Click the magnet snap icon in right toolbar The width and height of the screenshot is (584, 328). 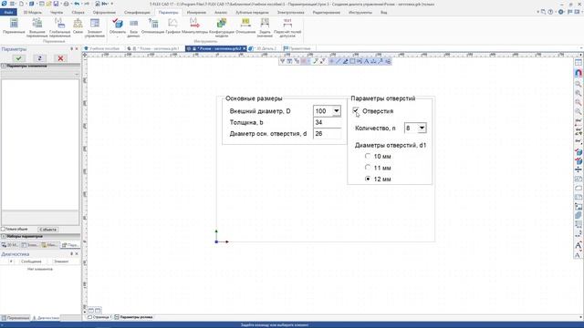578,73
